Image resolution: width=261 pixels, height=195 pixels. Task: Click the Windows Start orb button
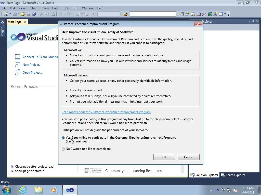tap(7, 190)
